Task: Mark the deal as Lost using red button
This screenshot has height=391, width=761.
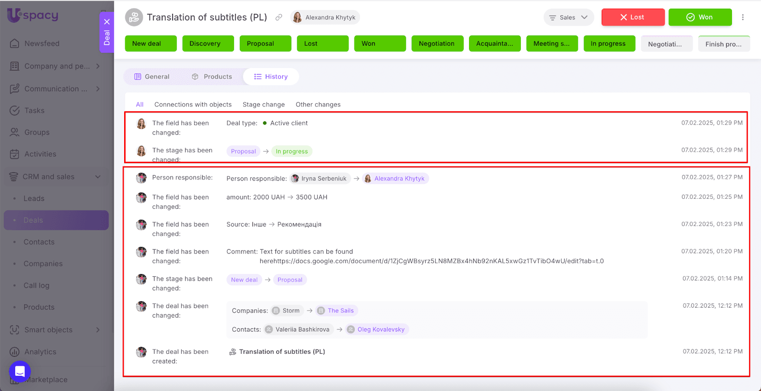Action: click(x=633, y=17)
